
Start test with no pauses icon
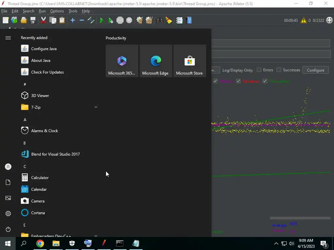(111, 21)
